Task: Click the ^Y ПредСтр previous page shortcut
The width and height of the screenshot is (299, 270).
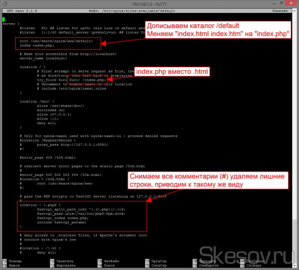Action: [x=158, y=261]
